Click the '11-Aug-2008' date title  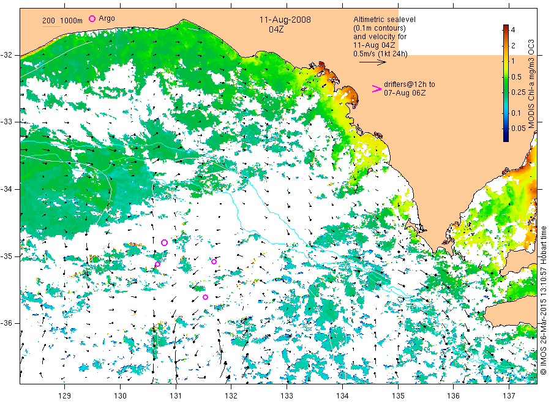point(285,20)
